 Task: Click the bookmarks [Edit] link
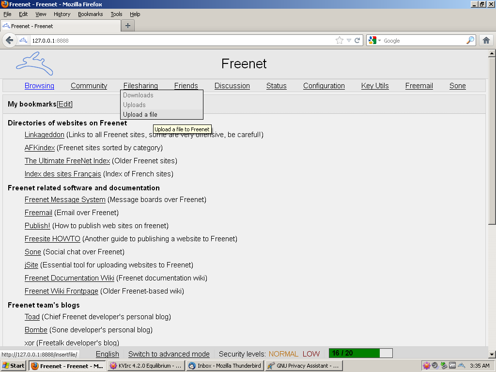[64, 104]
